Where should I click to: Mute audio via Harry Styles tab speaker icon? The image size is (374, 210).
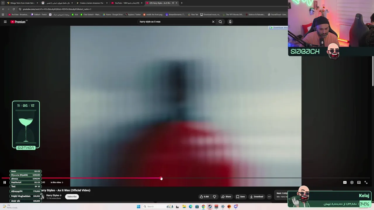point(173,3)
